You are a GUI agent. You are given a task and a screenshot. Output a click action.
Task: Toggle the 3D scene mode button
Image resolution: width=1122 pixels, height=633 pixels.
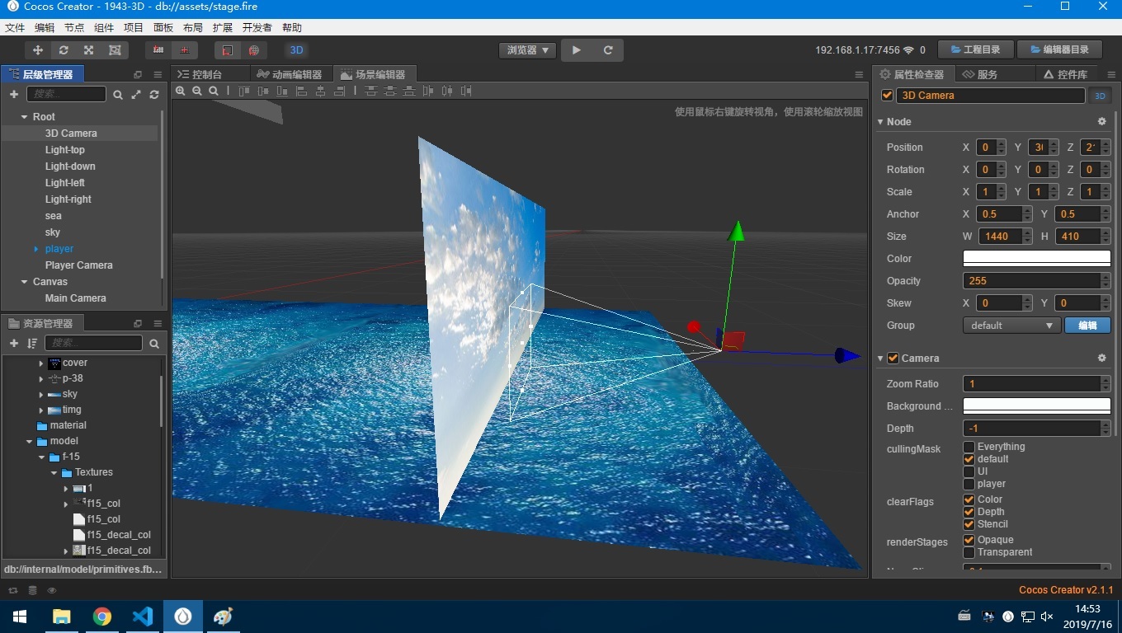(x=297, y=50)
